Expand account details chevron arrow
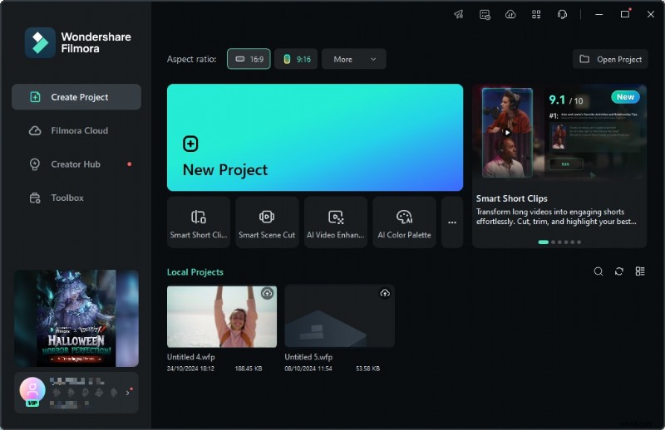This screenshot has width=665, height=430. click(127, 392)
